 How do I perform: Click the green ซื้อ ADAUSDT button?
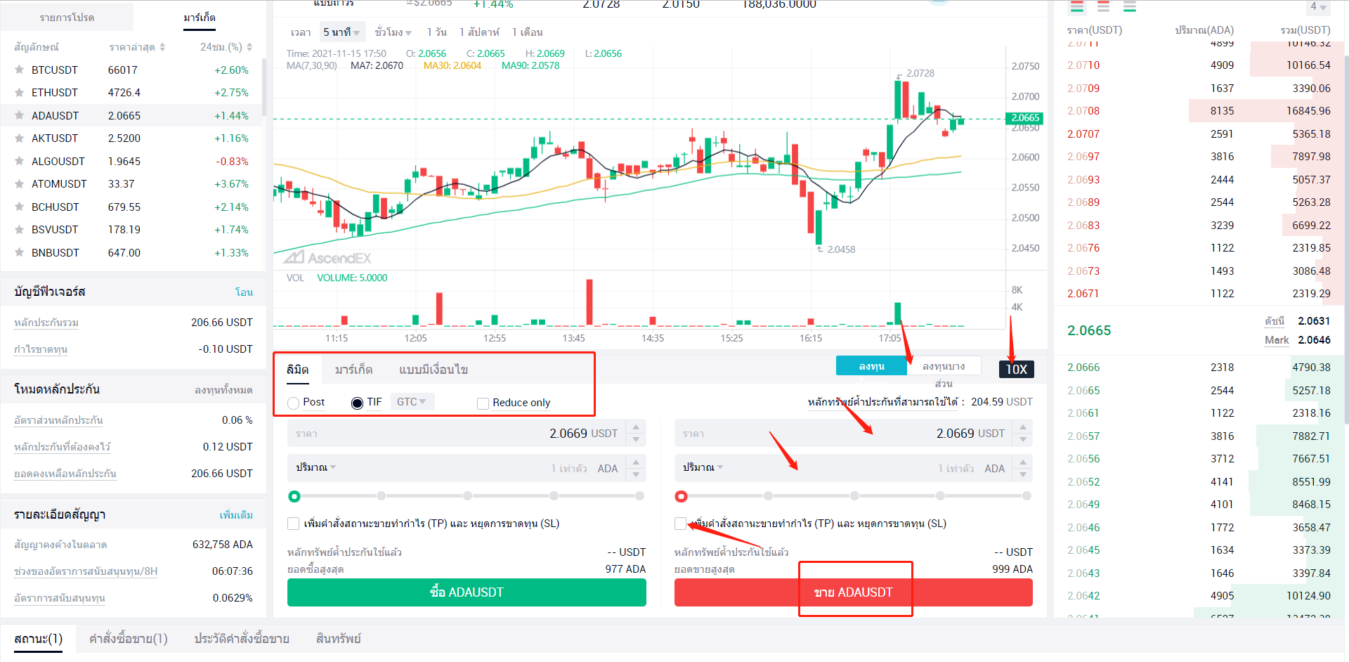click(467, 592)
